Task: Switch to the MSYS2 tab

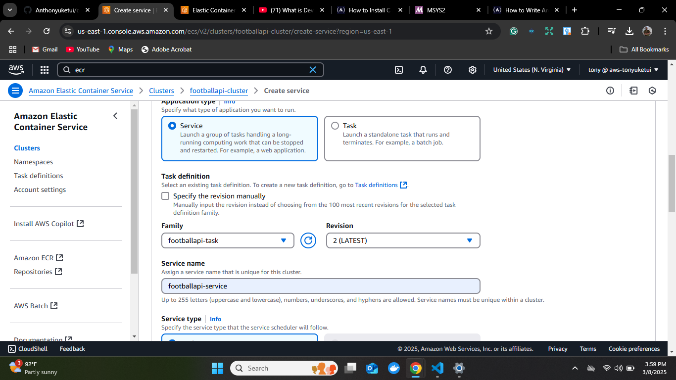Action: click(x=448, y=10)
